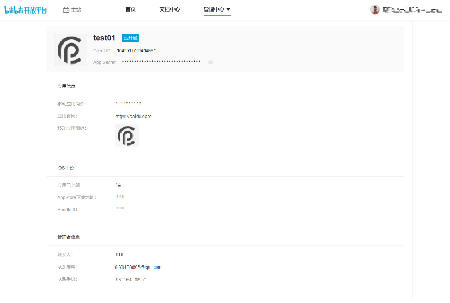Open the 主站 main site link
This screenshot has height=303, width=450.
tap(72, 10)
